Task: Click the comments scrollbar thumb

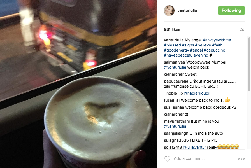Action: [x=249, y=64]
